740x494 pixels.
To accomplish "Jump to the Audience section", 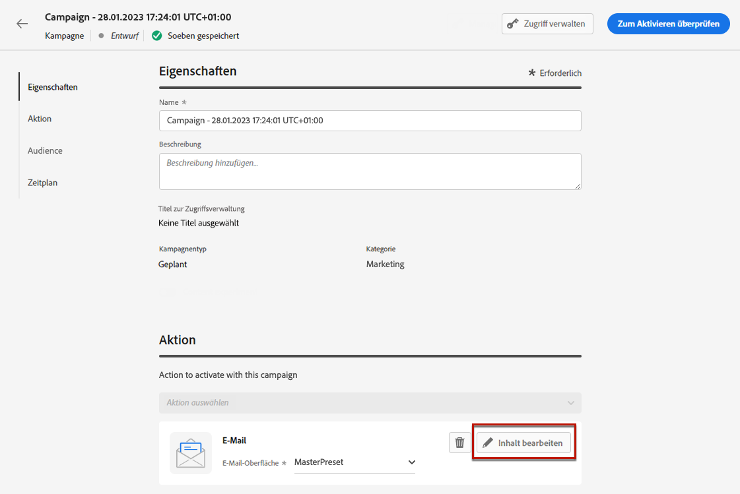I will click(45, 151).
